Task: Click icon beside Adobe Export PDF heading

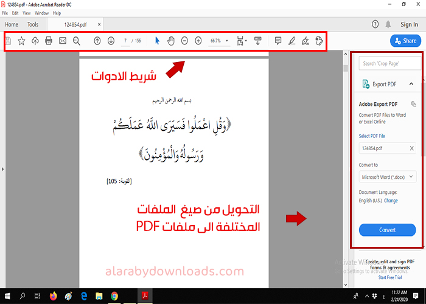Action: point(413,104)
